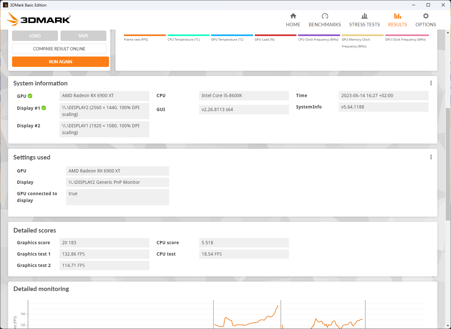Click the SAVE button
Screen dimensions: 451x329
[x=83, y=36]
